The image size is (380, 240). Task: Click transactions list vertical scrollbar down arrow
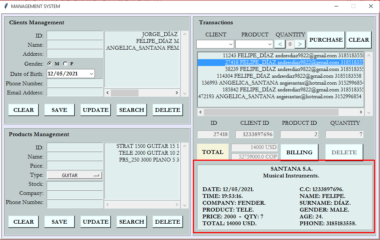(x=369, y=113)
